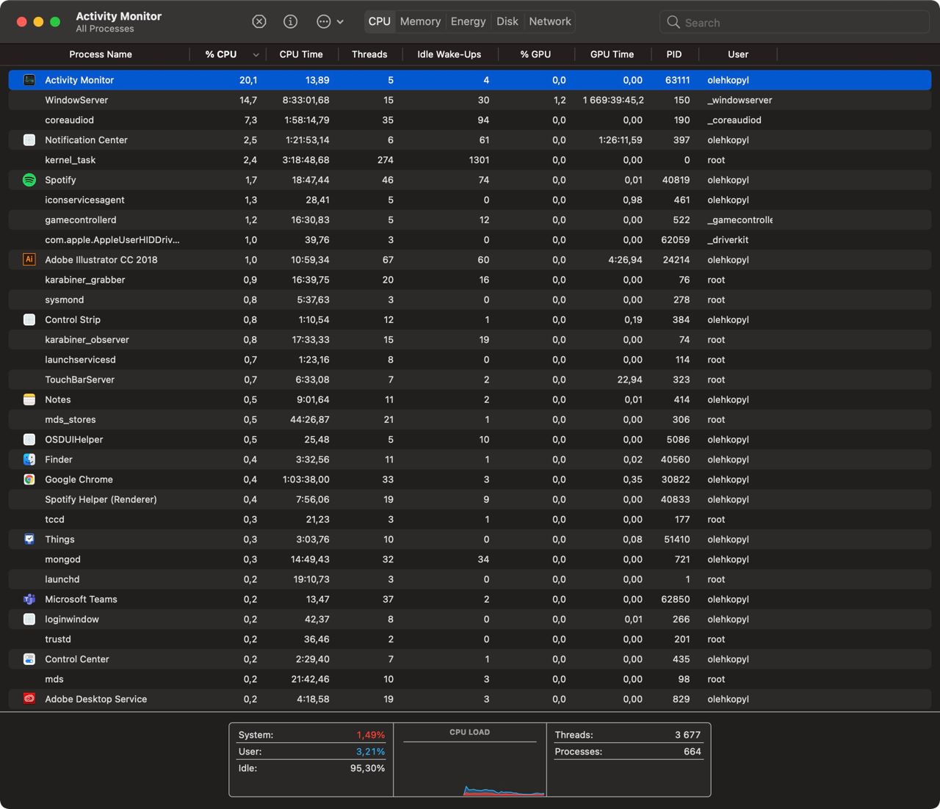Switch to the Disk tab
This screenshot has height=809, width=940.
tap(507, 22)
